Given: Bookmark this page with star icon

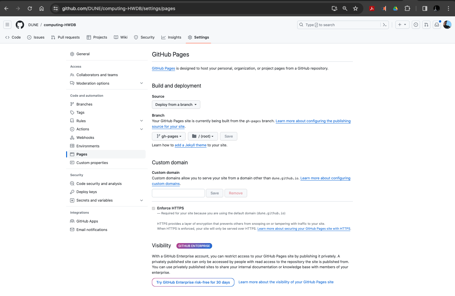Looking at the screenshot, I should [x=355, y=8].
